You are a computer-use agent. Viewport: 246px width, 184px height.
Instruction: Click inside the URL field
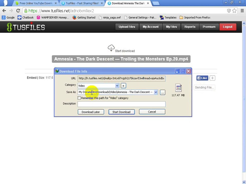[121, 78]
